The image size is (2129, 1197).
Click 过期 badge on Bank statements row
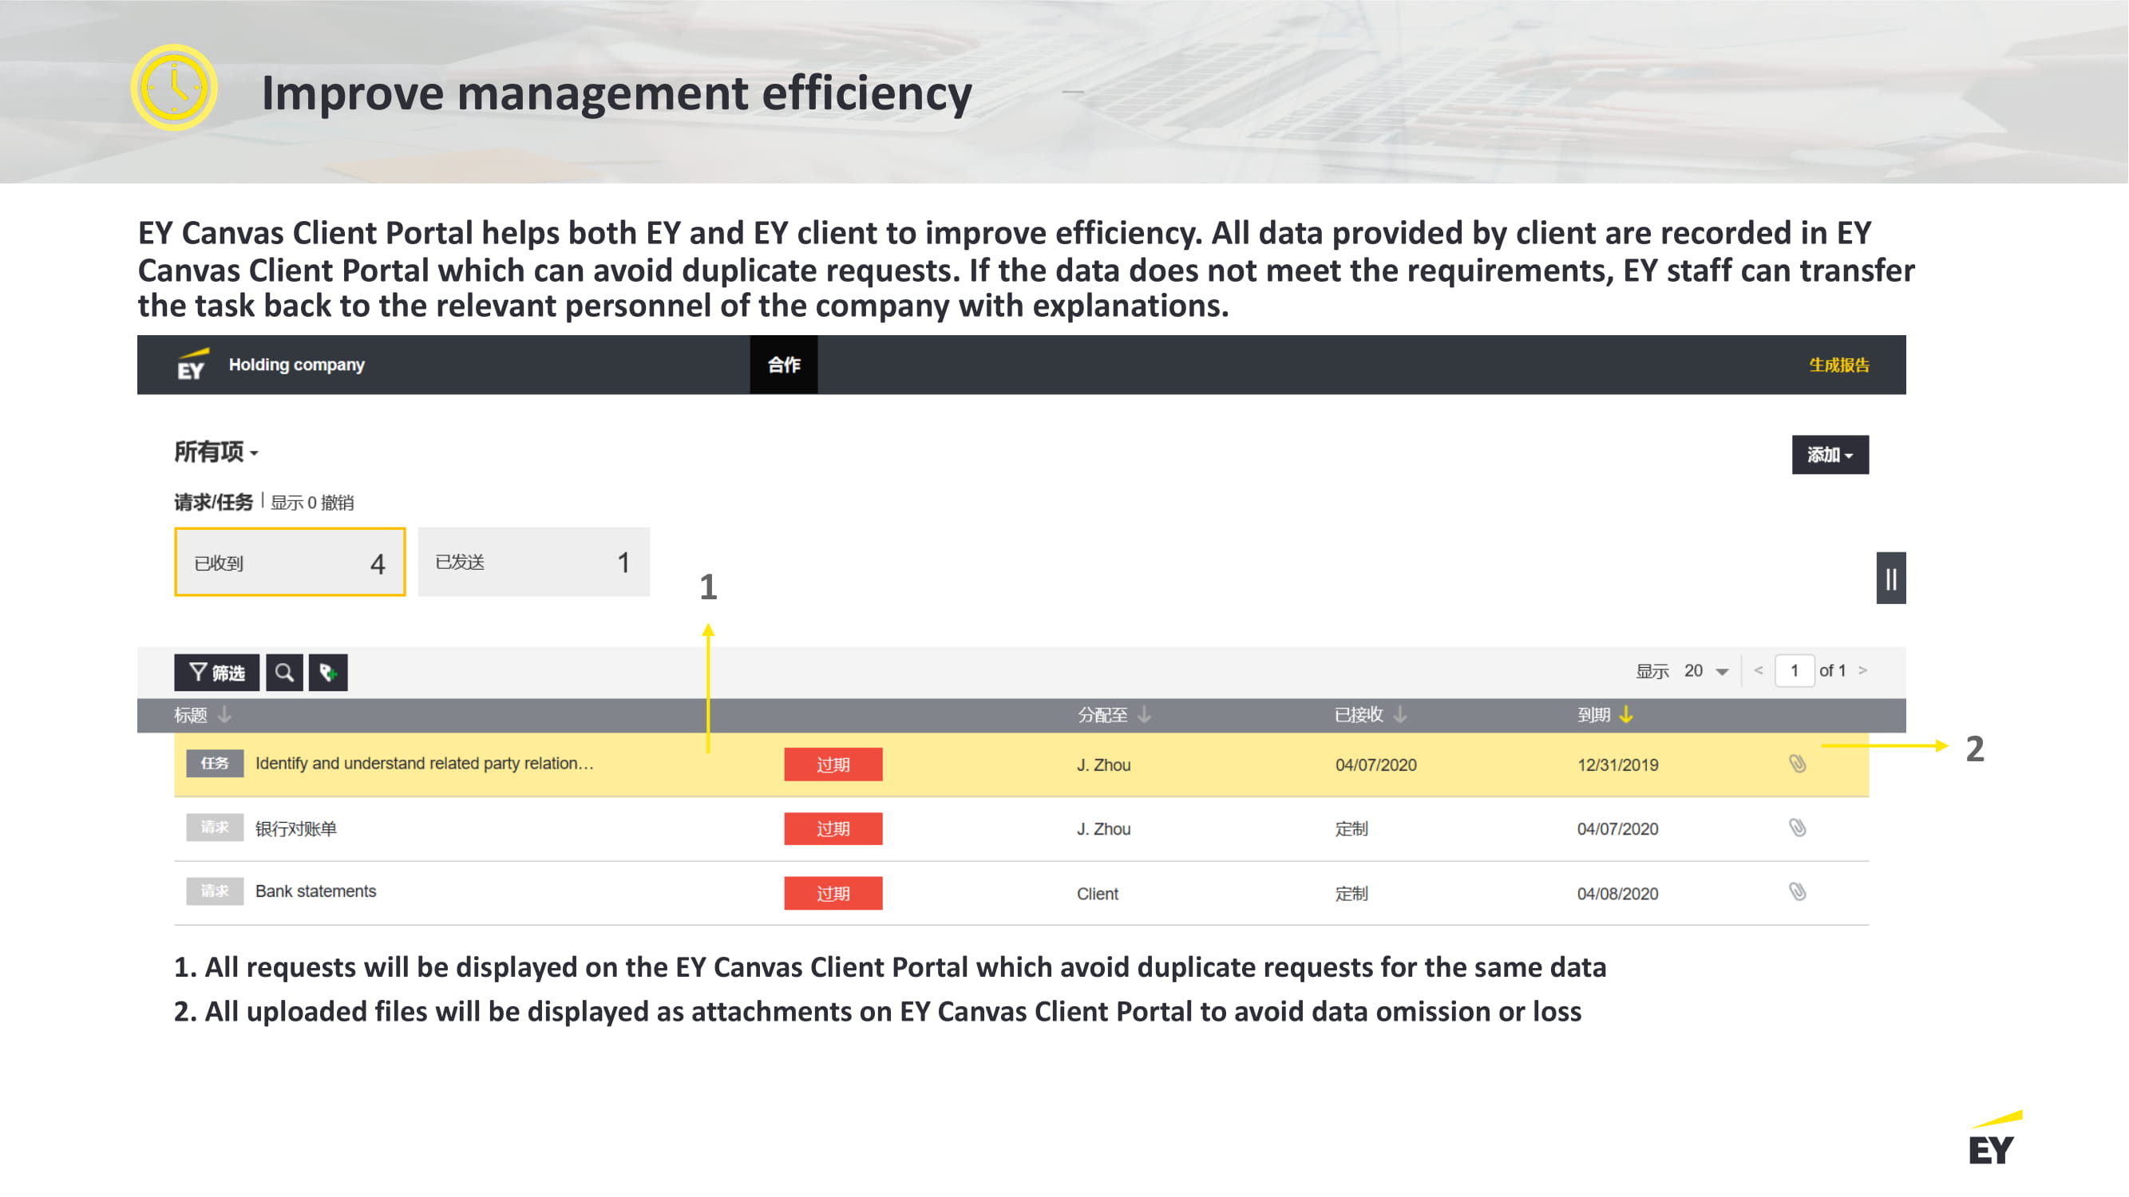[x=833, y=893]
